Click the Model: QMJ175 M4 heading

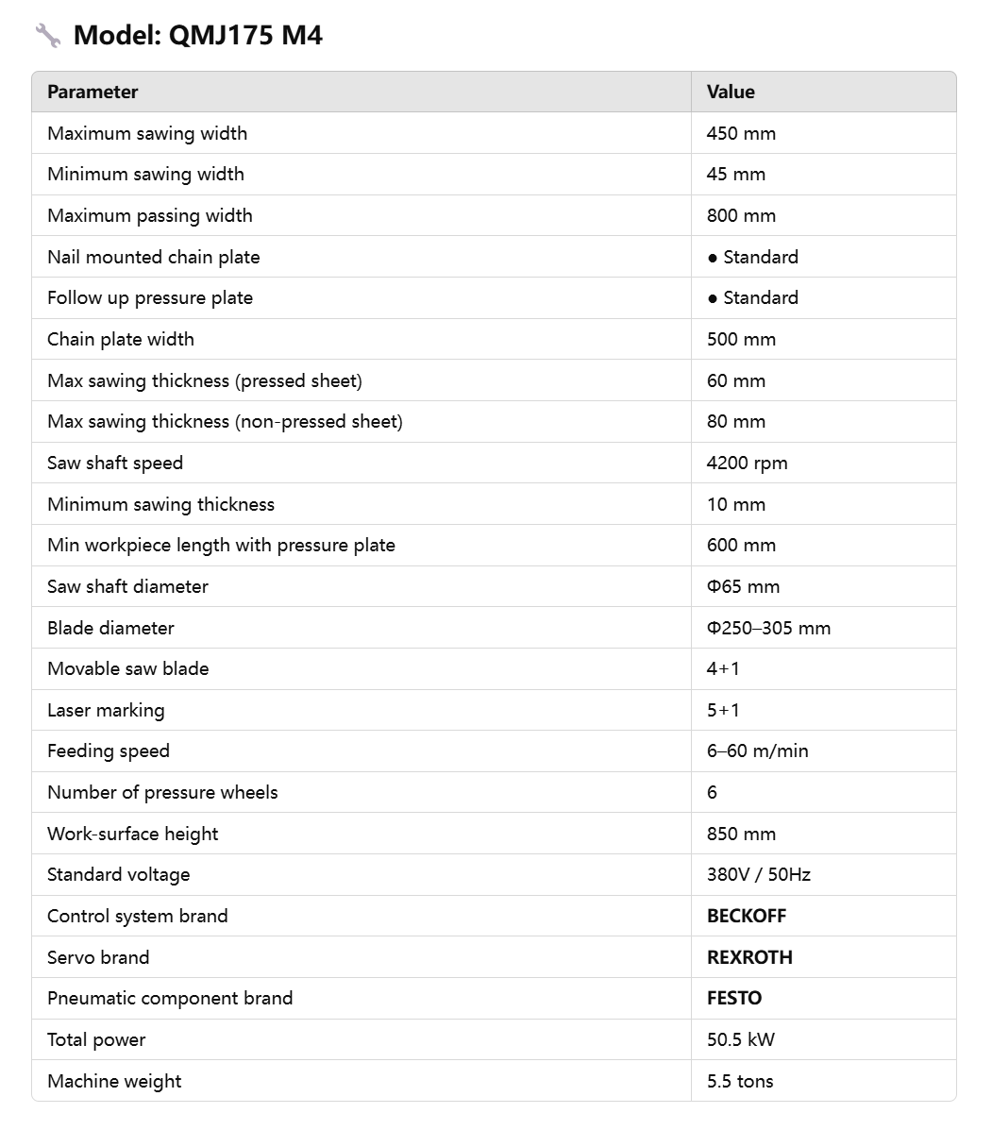198,35
